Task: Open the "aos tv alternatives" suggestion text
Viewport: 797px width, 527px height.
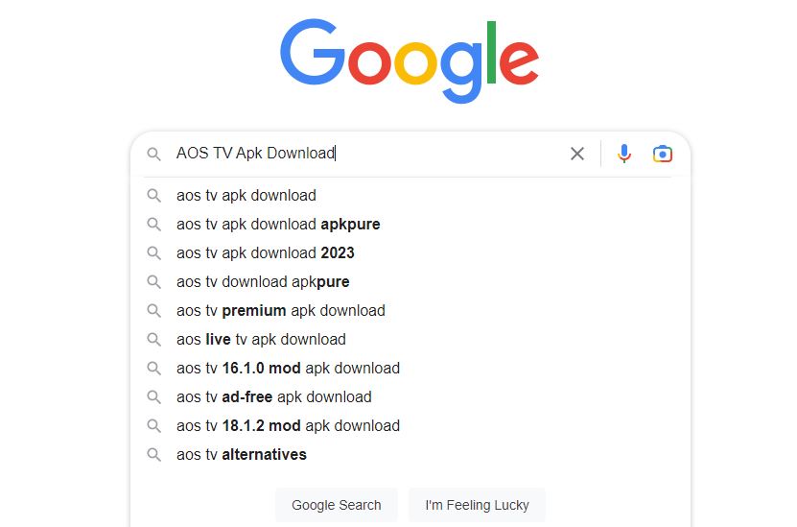Action: tap(242, 455)
